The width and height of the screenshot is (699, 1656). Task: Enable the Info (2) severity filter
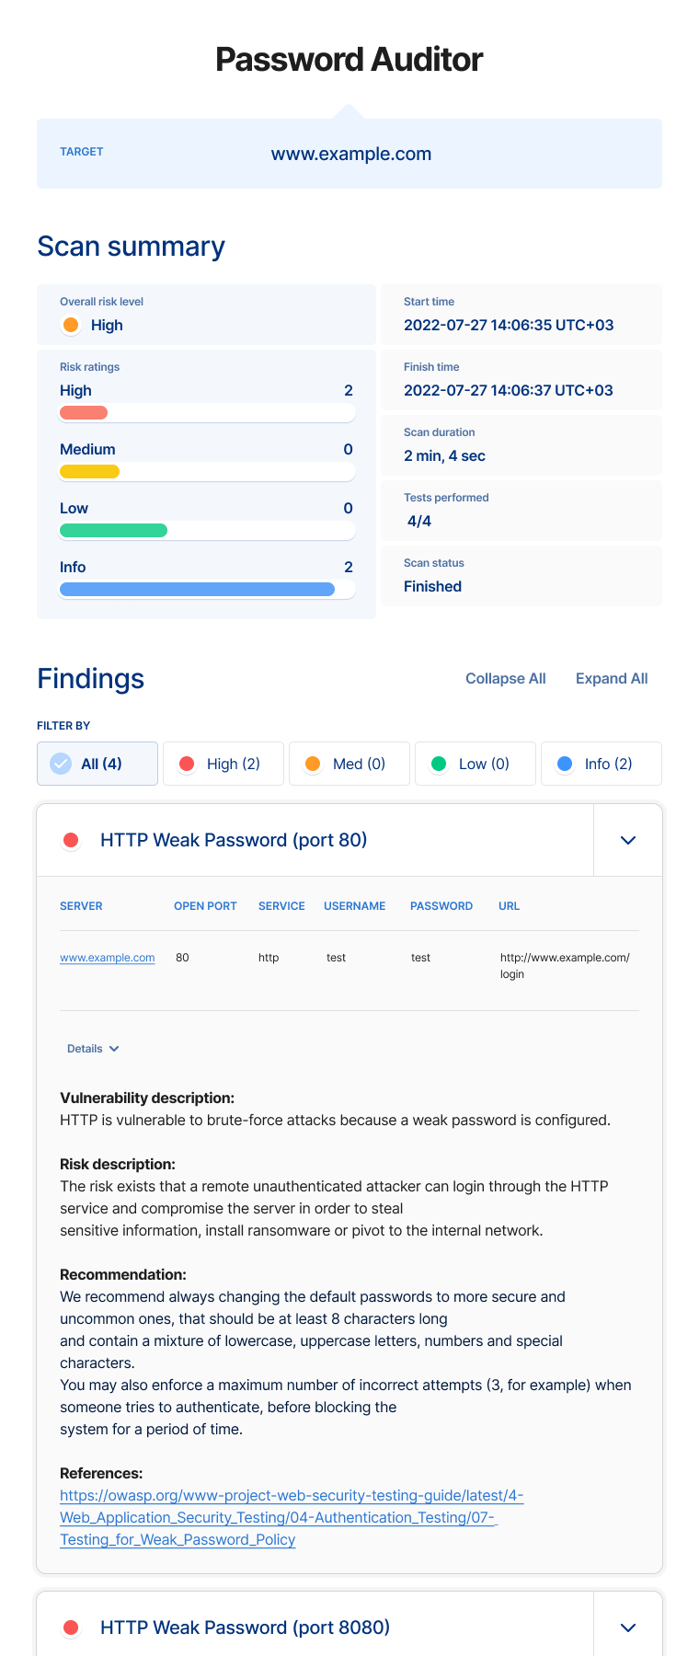coord(601,764)
